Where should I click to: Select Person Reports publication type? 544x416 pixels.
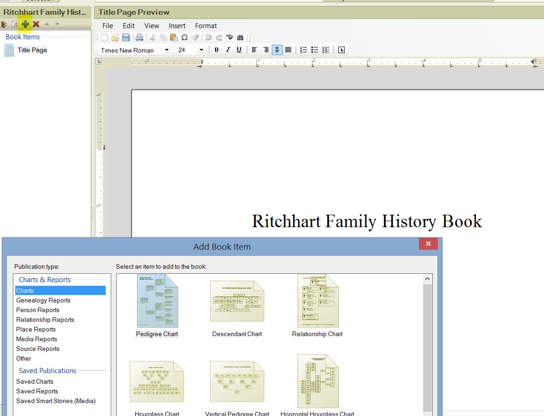click(x=38, y=310)
